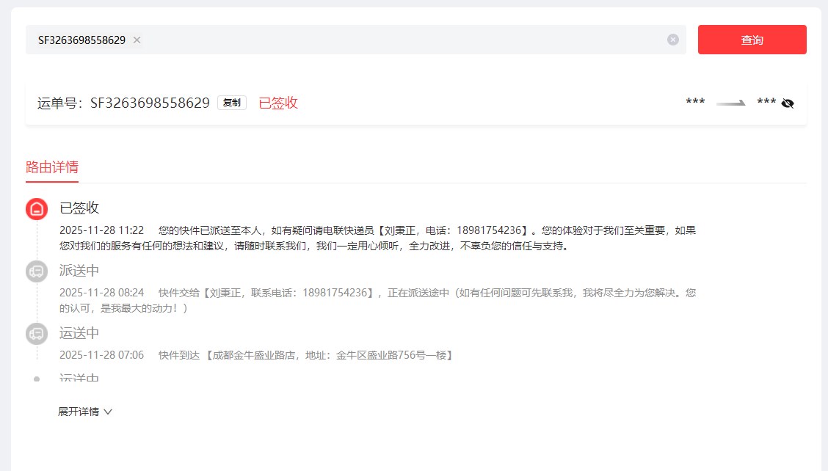Click the 运送中 truck icon in timeline
The width and height of the screenshot is (828, 471).
tap(37, 334)
